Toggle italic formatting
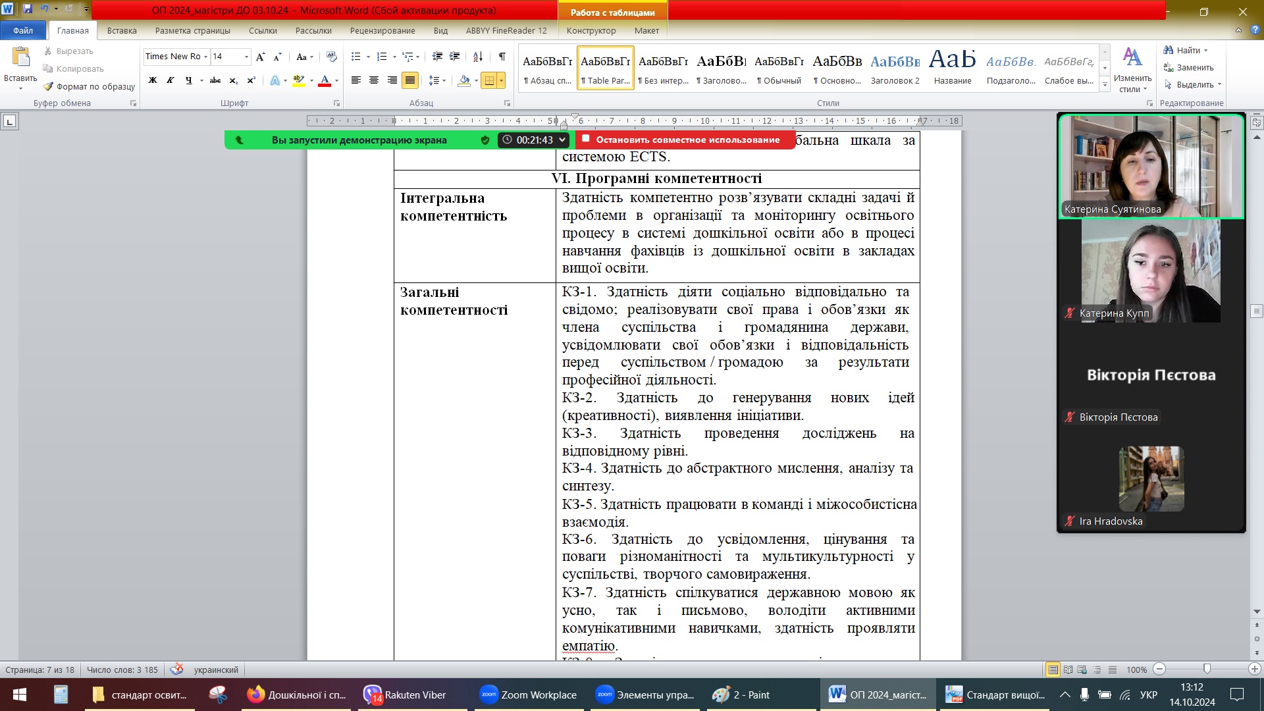 tap(171, 80)
